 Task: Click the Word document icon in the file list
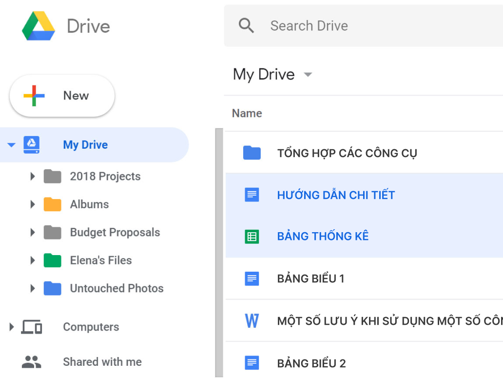[x=251, y=321]
